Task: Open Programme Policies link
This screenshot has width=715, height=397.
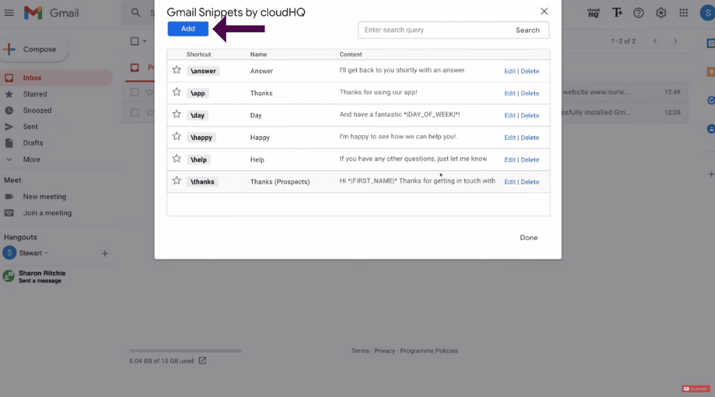Action: tap(428, 351)
